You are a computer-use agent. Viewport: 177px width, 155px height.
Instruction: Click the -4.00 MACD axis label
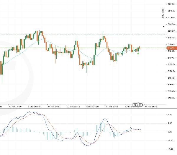[x=171, y=149]
